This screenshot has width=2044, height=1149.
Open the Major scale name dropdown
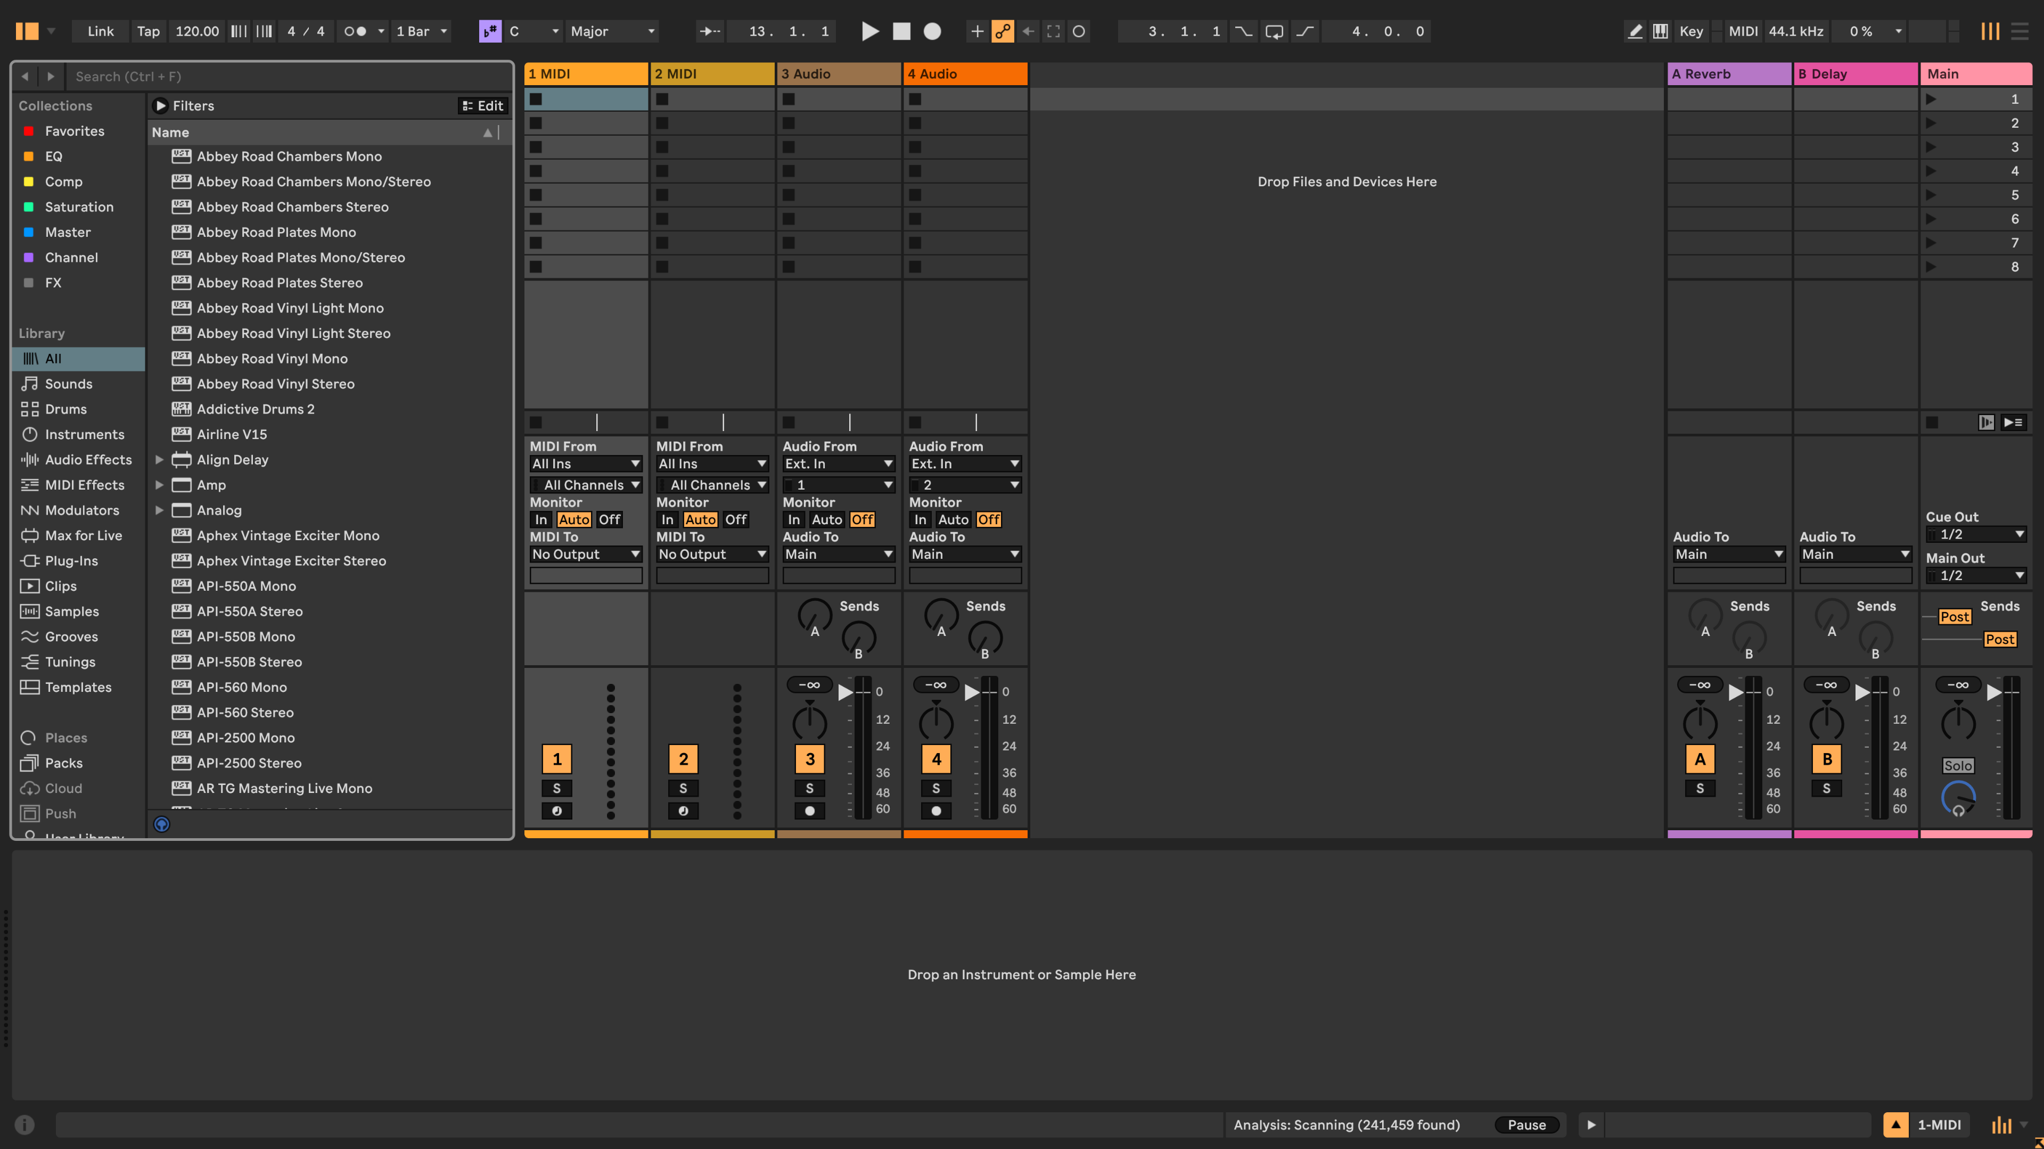pyautogui.click(x=613, y=32)
